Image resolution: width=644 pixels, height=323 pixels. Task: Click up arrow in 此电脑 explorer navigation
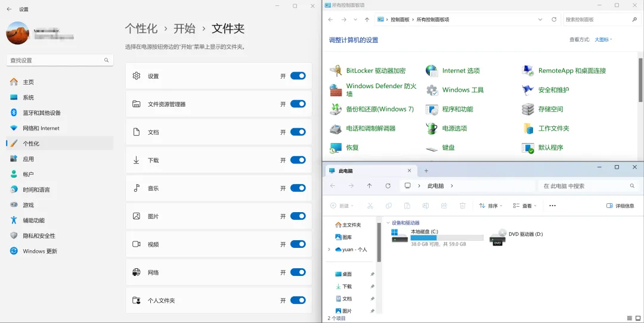tap(369, 186)
